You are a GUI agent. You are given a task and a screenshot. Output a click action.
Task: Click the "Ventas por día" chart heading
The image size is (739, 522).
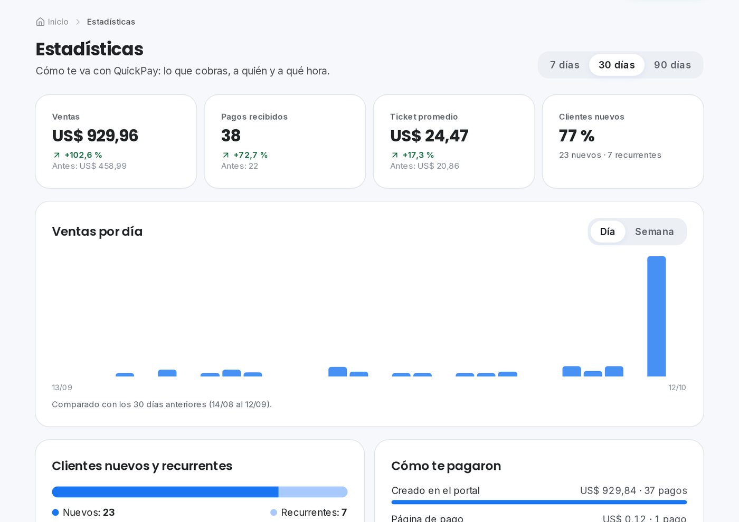[97, 231]
